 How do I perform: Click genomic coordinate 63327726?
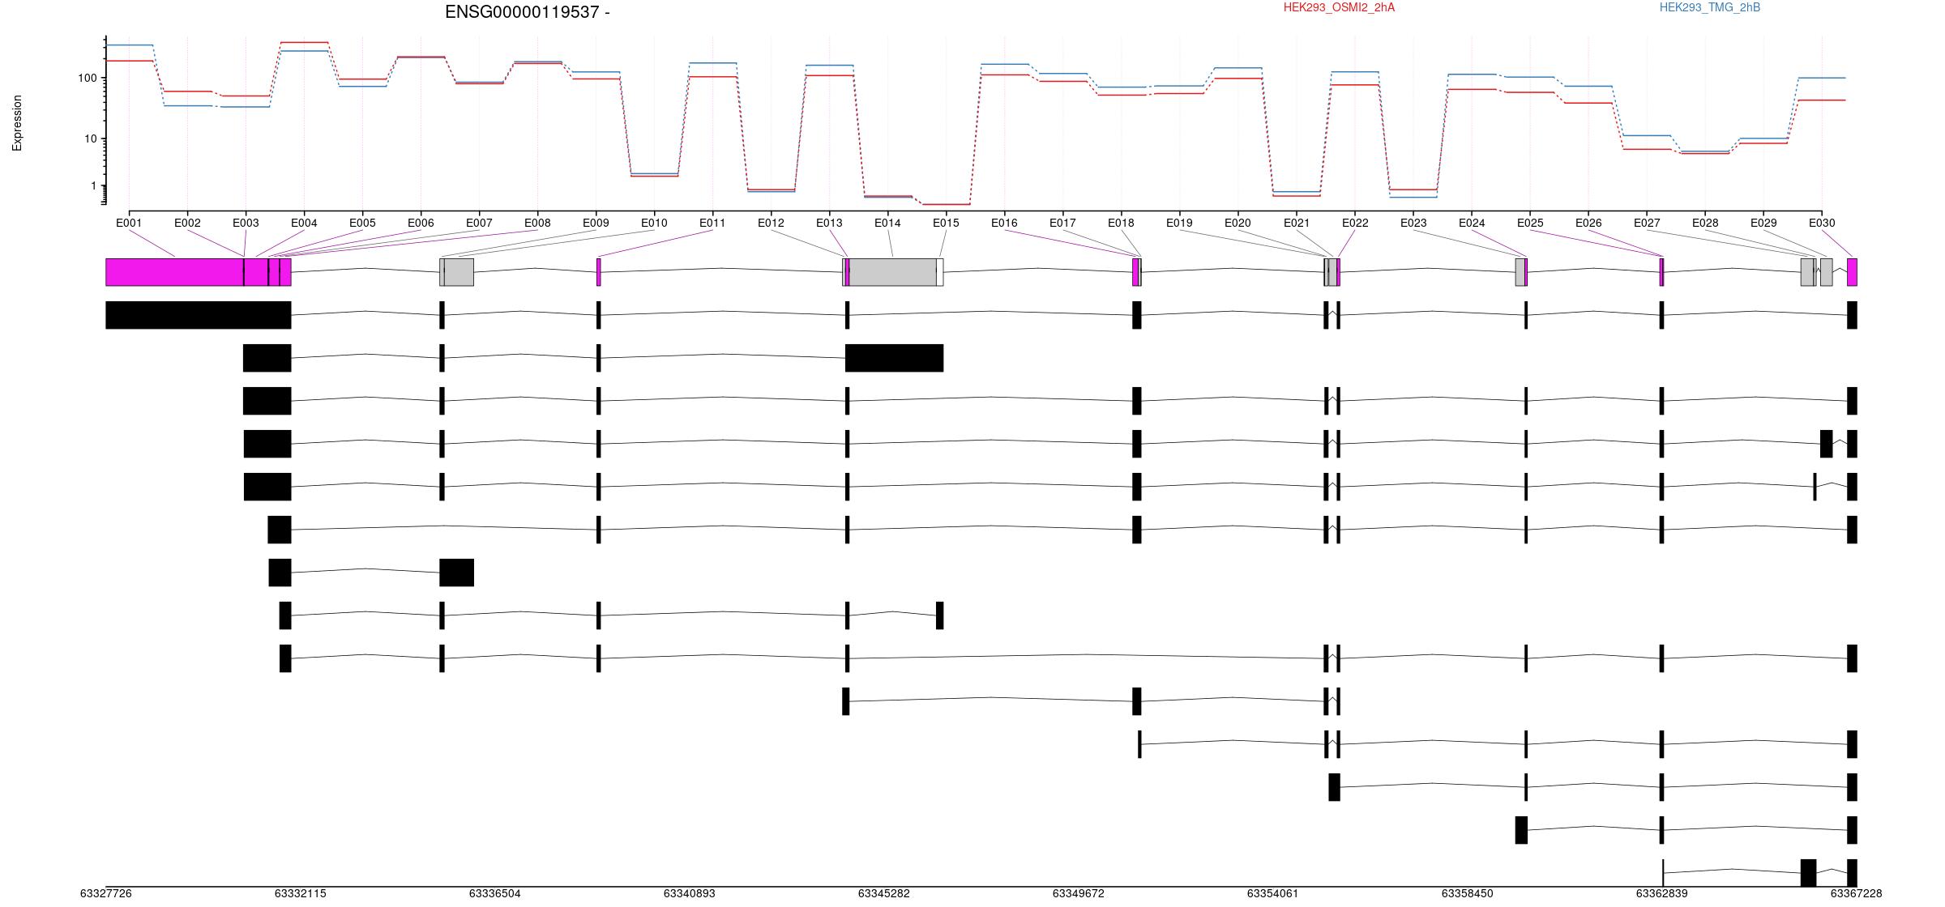105,893
